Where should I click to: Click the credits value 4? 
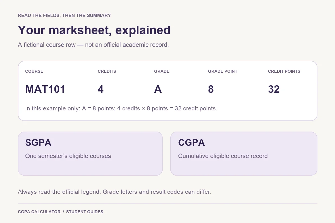tap(100, 89)
